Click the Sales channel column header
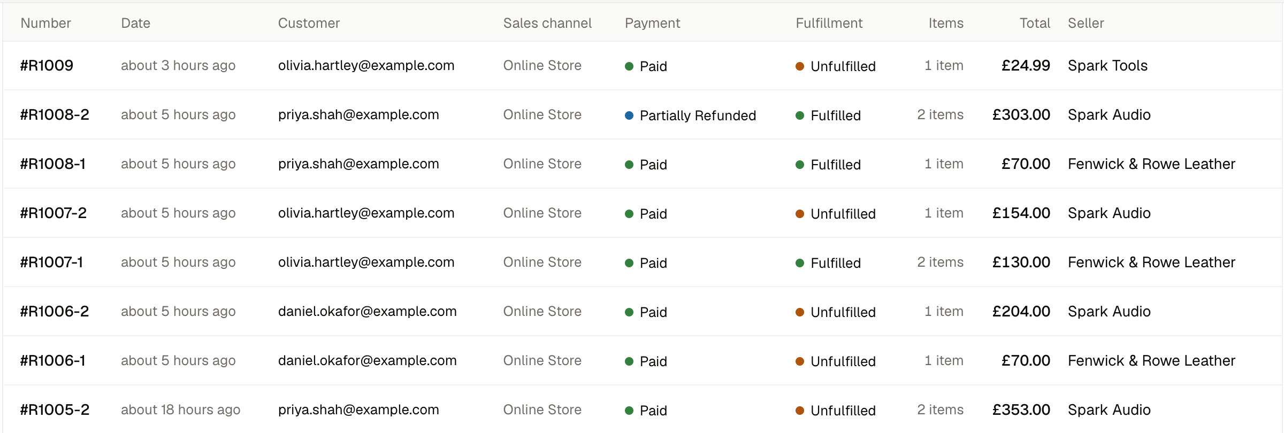 (547, 23)
